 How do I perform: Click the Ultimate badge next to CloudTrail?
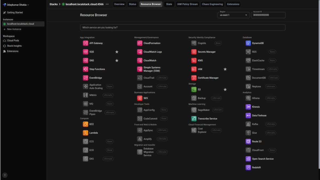pyautogui.click(x=162, y=78)
